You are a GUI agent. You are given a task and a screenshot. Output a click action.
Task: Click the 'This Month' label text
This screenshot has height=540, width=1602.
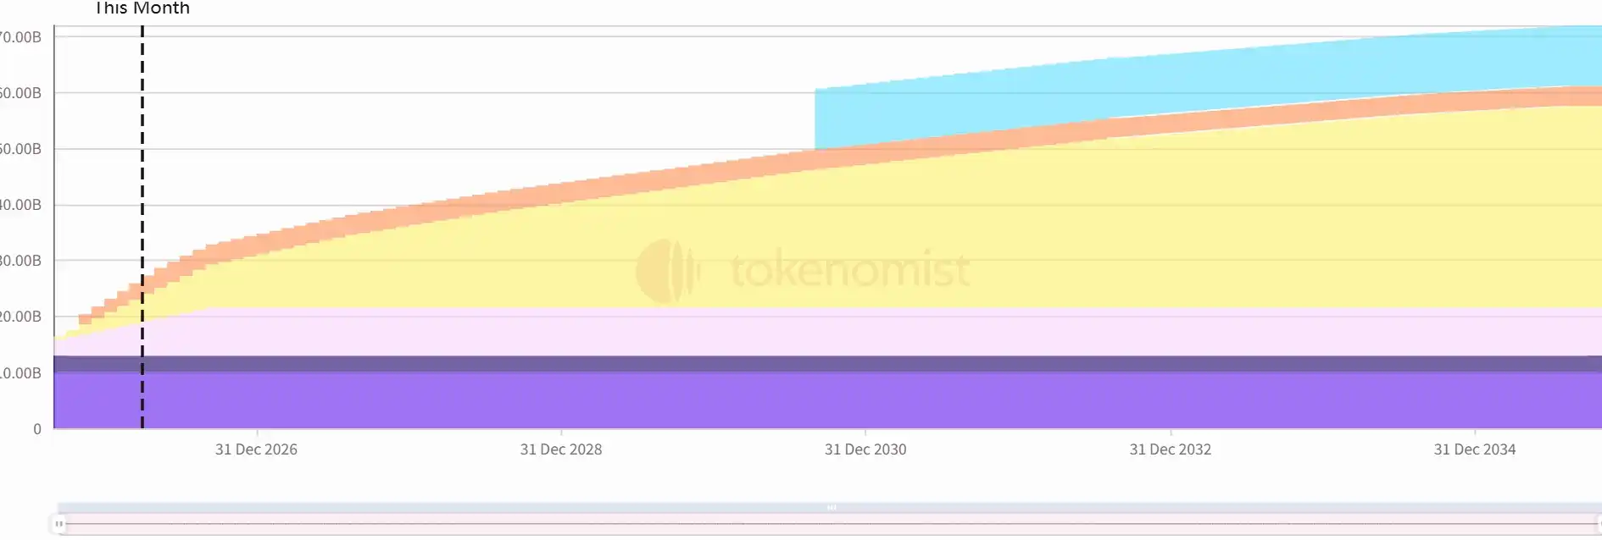tap(142, 8)
